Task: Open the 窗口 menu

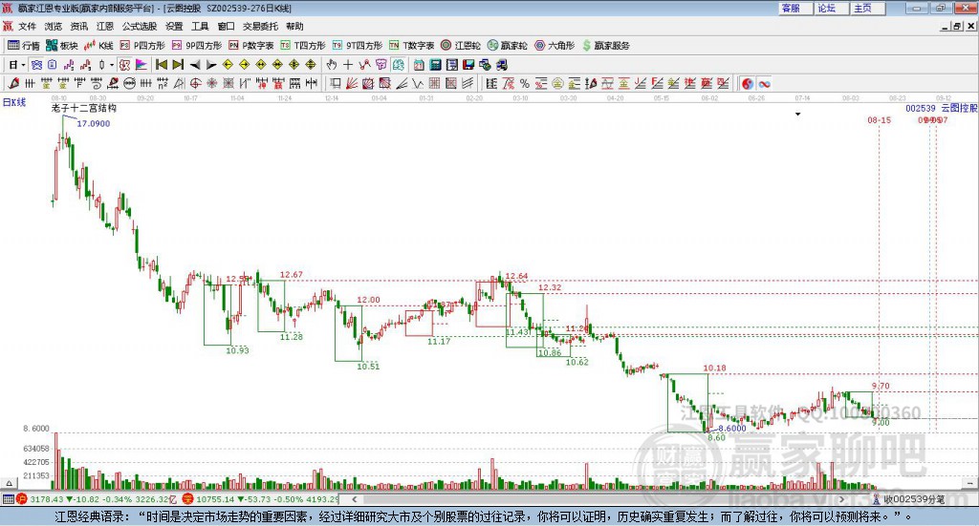Action: pos(226,26)
